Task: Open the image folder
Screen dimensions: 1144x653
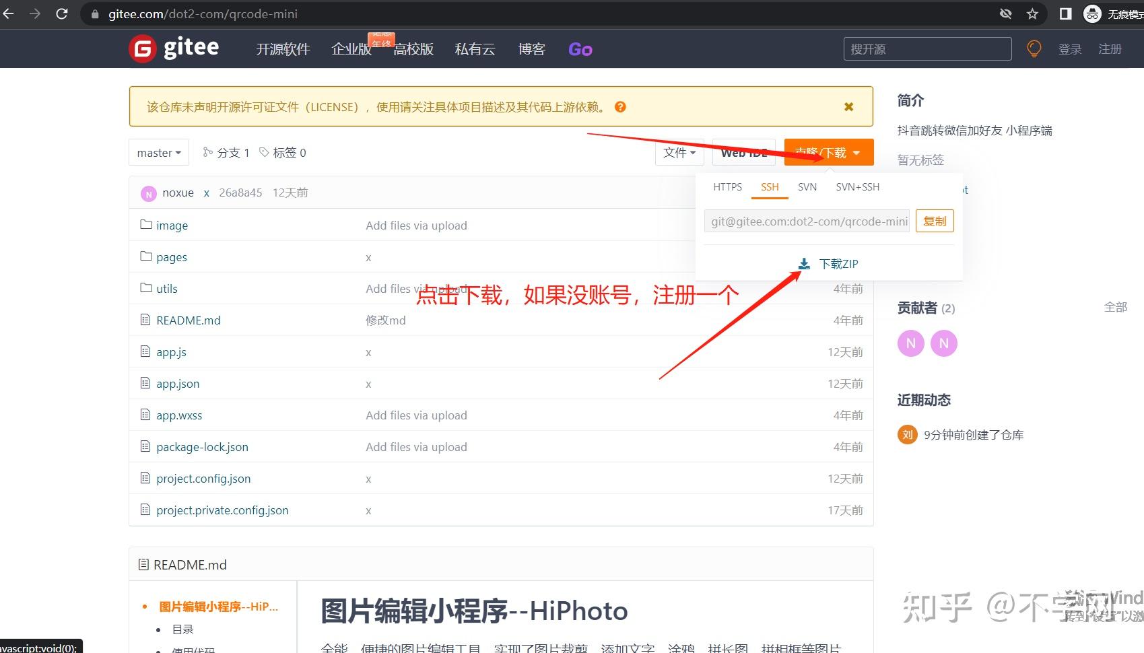Action: 172,225
